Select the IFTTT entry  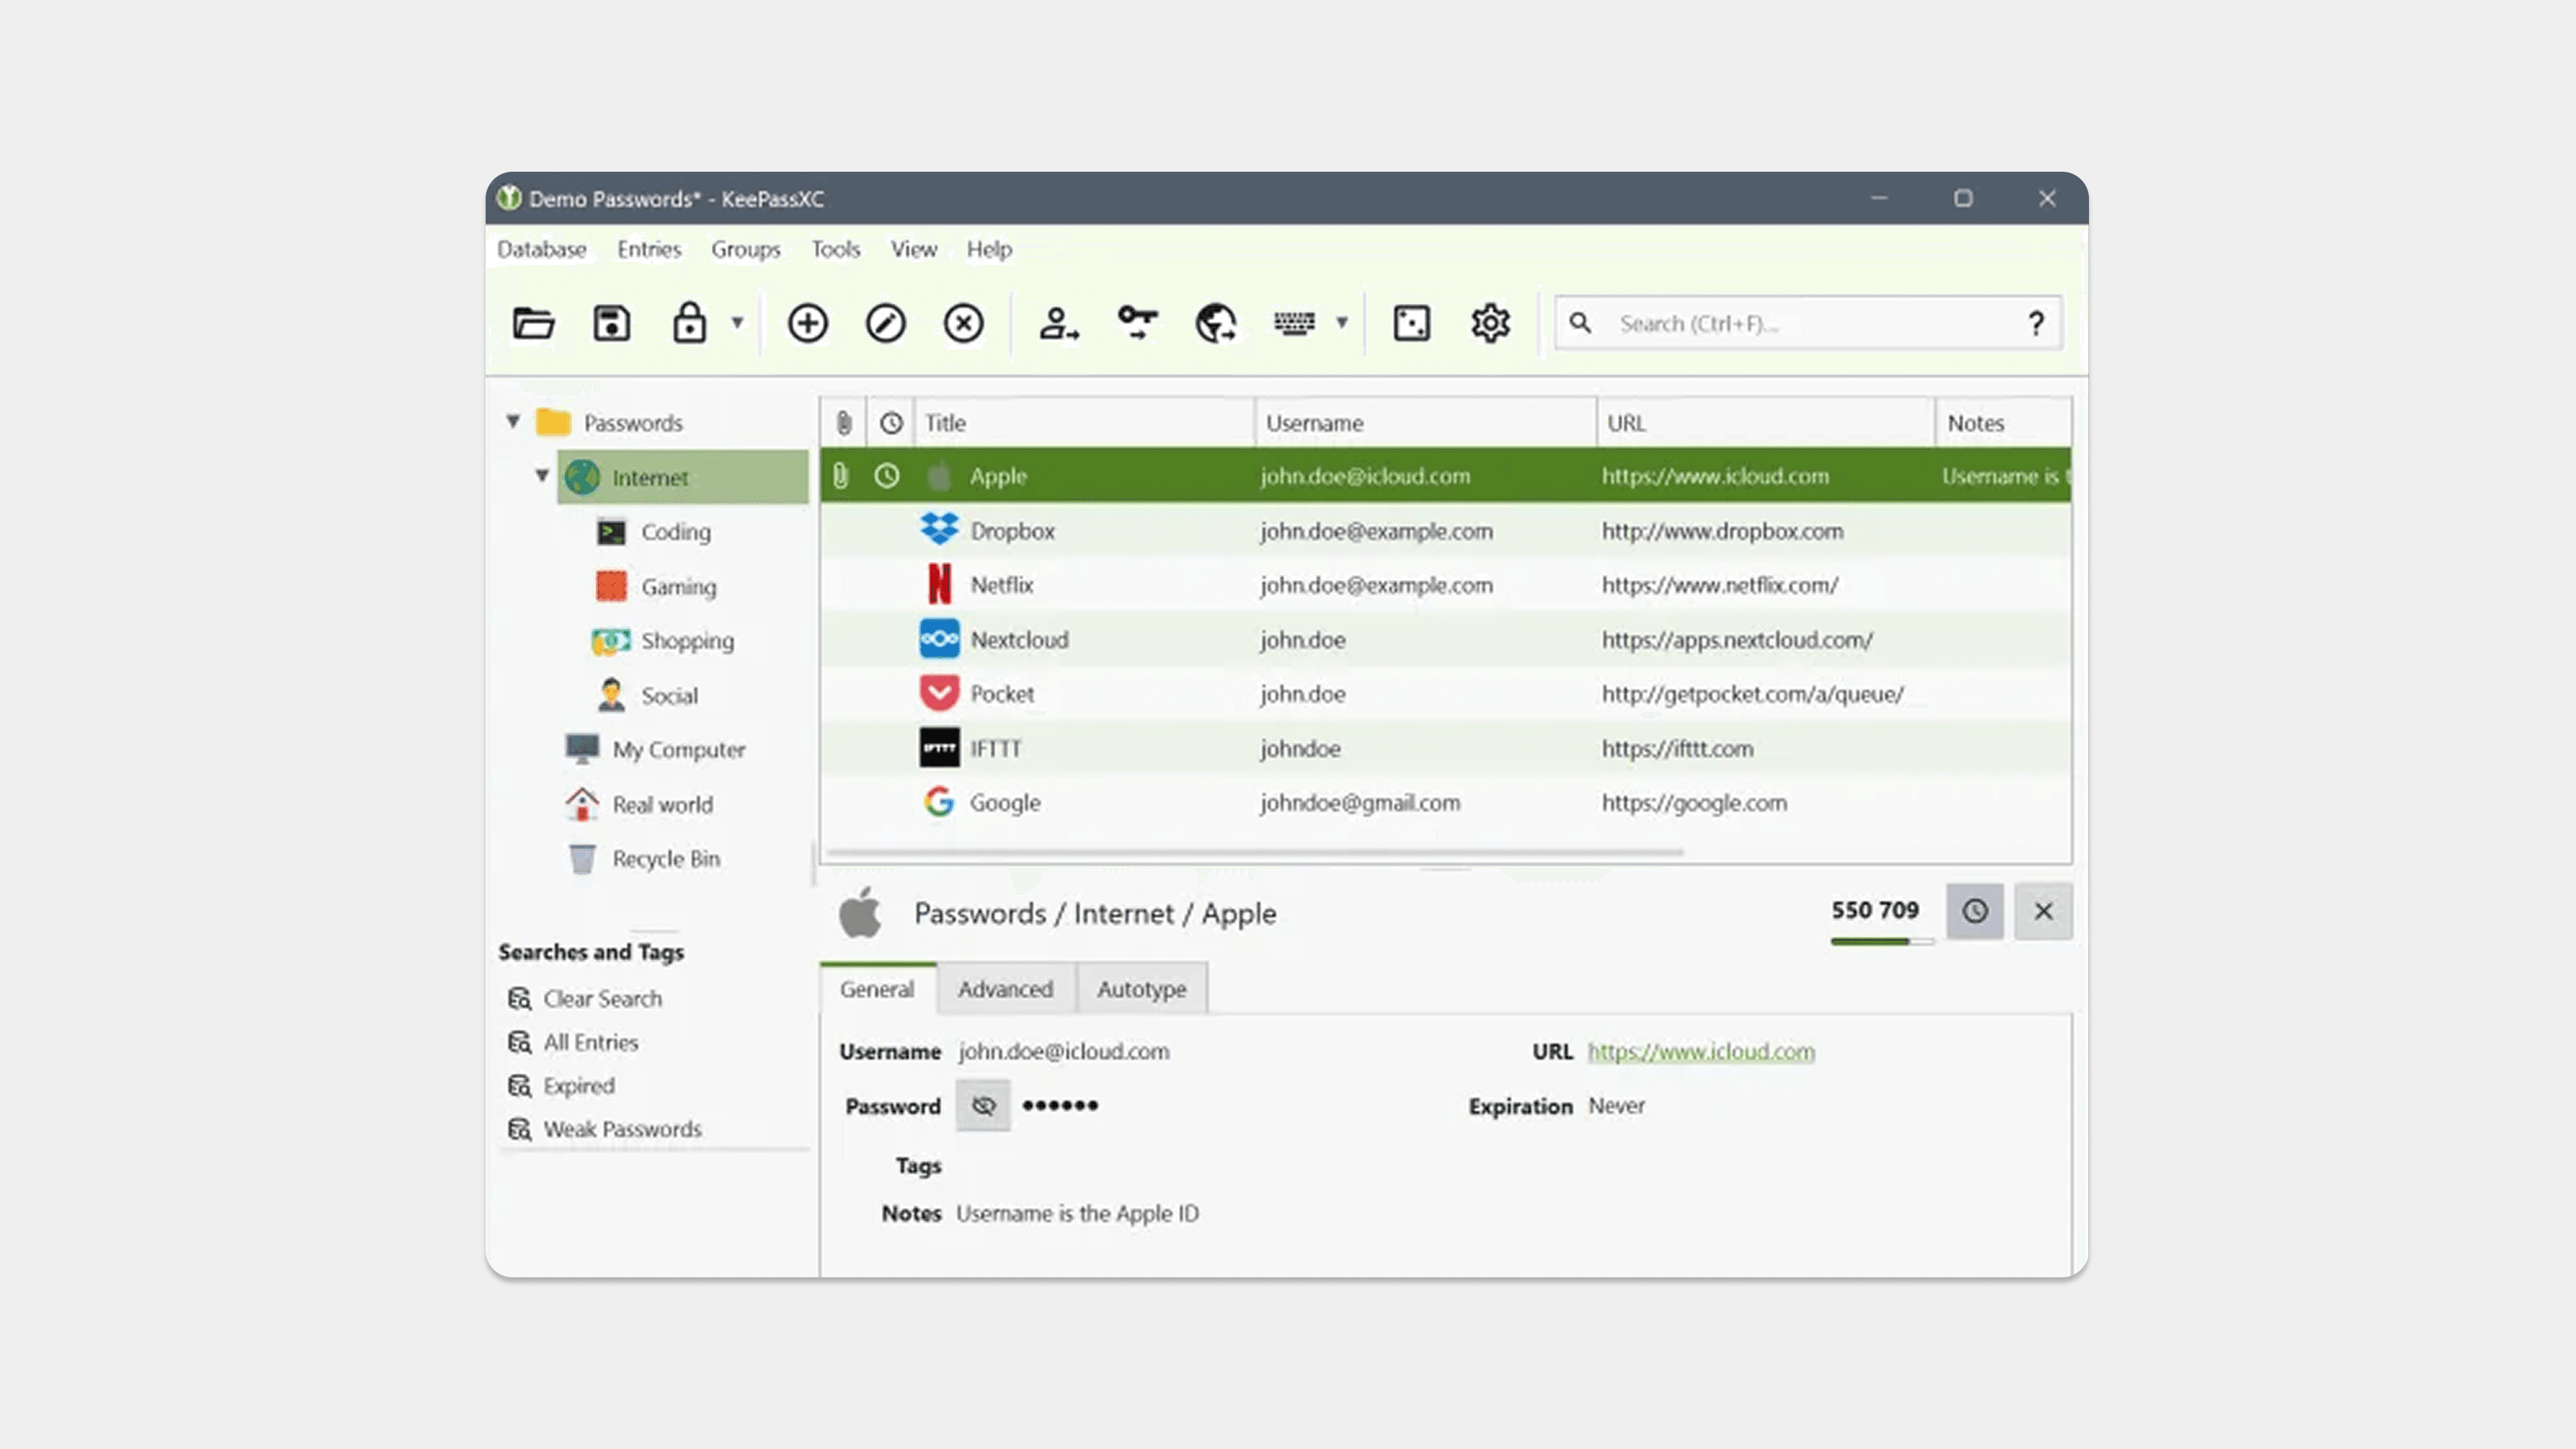[x=1446, y=749]
